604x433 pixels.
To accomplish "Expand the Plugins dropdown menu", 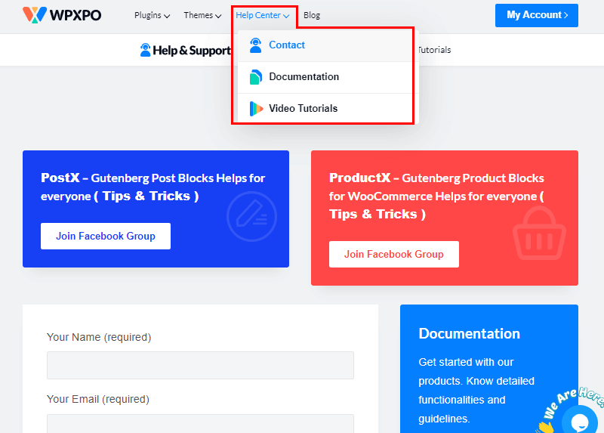I will (153, 15).
